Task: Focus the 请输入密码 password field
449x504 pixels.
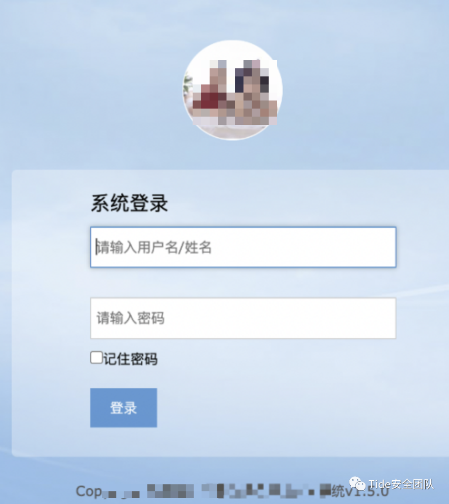Action: pyautogui.click(x=243, y=318)
